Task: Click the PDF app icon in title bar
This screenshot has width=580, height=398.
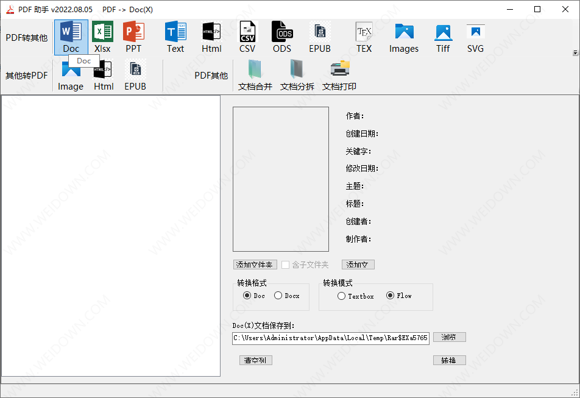Action: [10, 9]
